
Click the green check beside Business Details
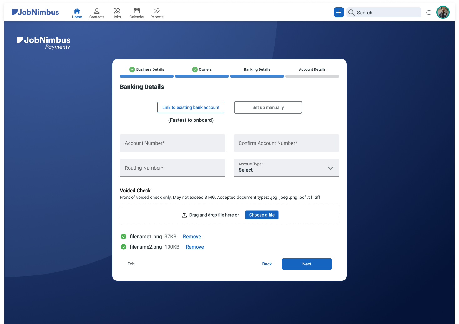tap(132, 69)
